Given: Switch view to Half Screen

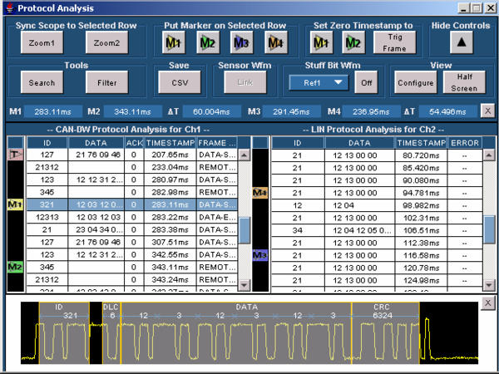Looking at the screenshot, I should point(464,82).
